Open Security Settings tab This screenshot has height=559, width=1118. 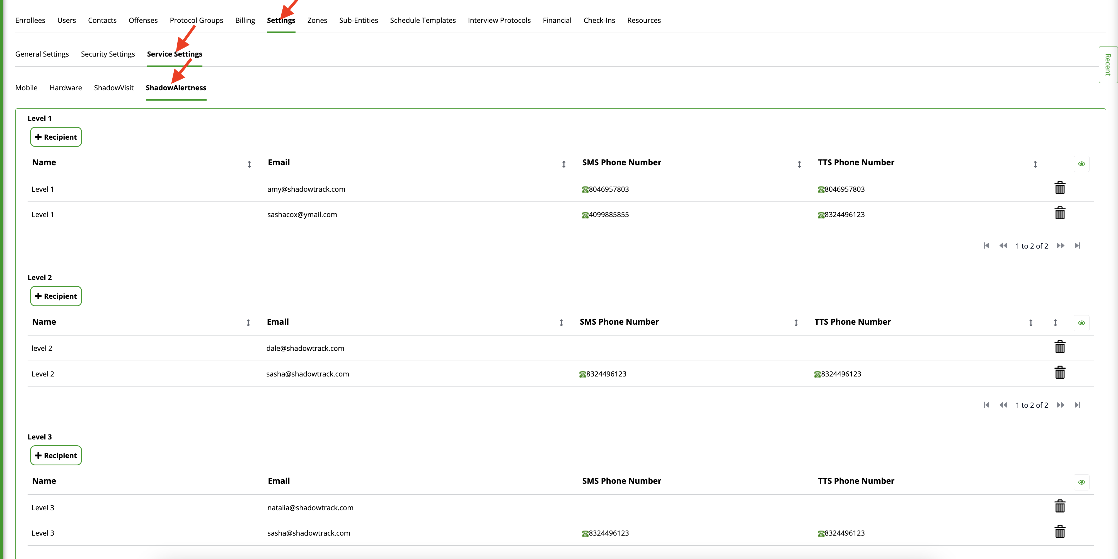(108, 54)
